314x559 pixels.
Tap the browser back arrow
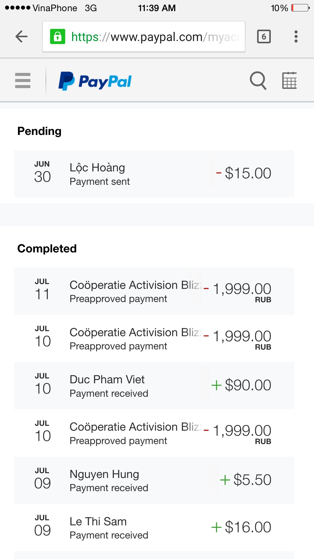point(21,37)
